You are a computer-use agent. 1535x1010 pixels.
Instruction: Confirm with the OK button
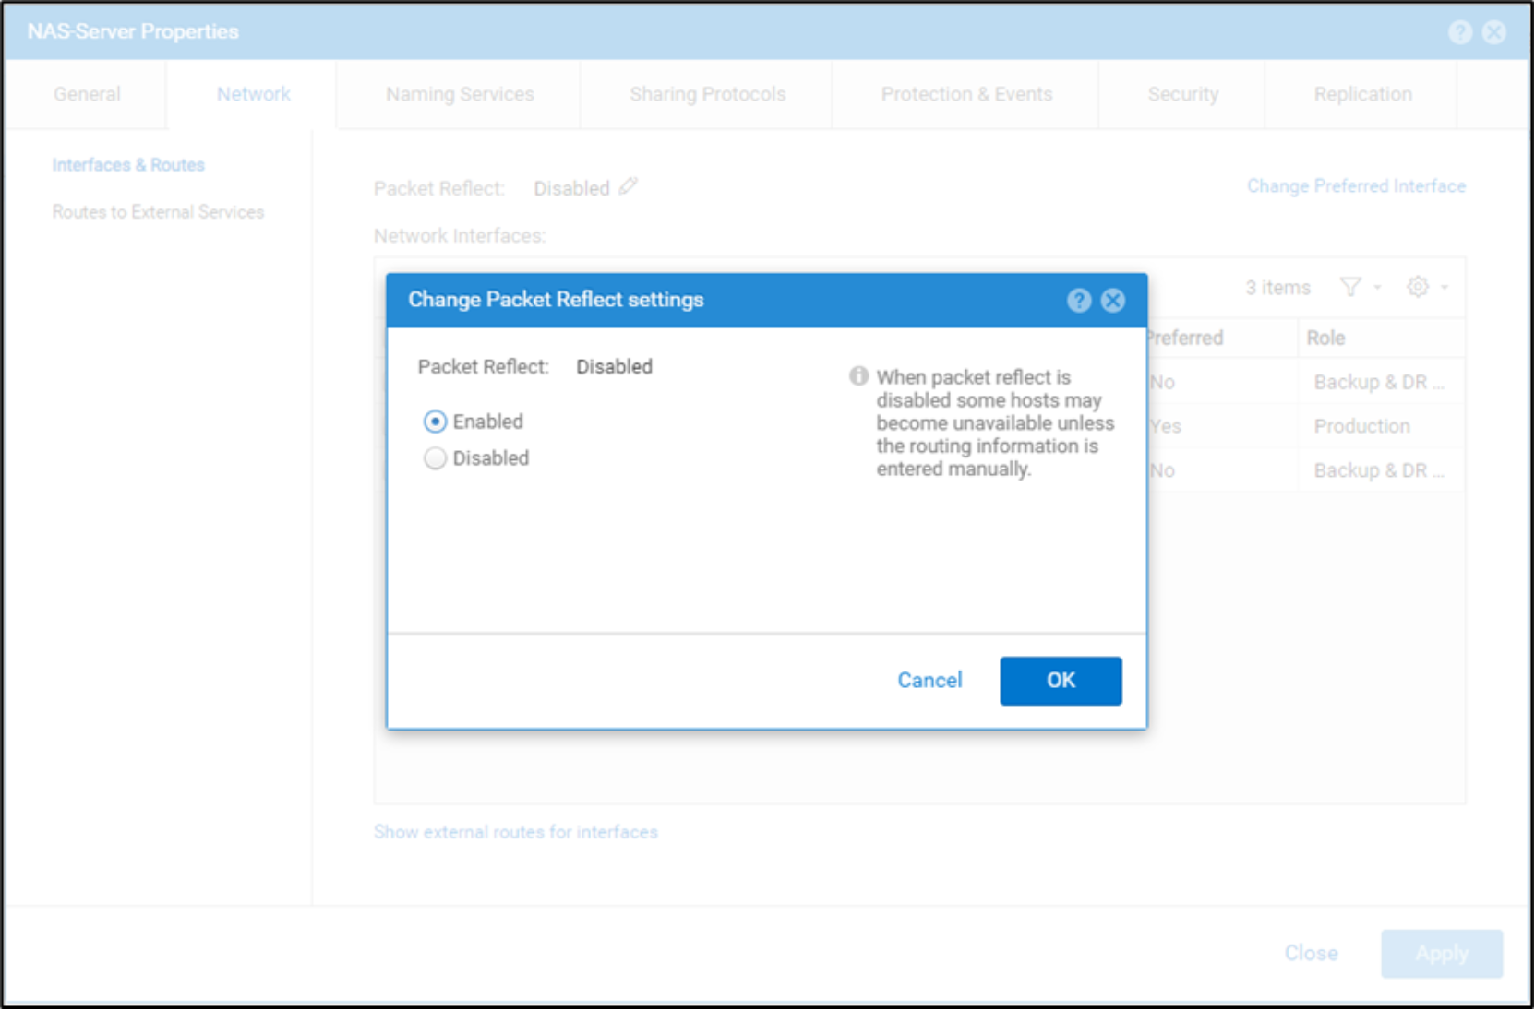click(1061, 681)
